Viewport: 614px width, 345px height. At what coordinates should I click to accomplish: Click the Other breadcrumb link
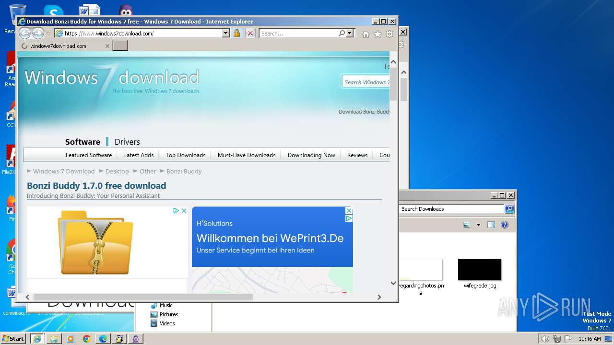(x=148, y=171)
